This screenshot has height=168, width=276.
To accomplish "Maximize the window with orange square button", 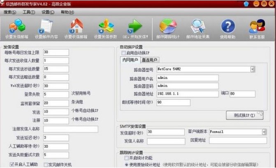I will [x=264, y=4].
